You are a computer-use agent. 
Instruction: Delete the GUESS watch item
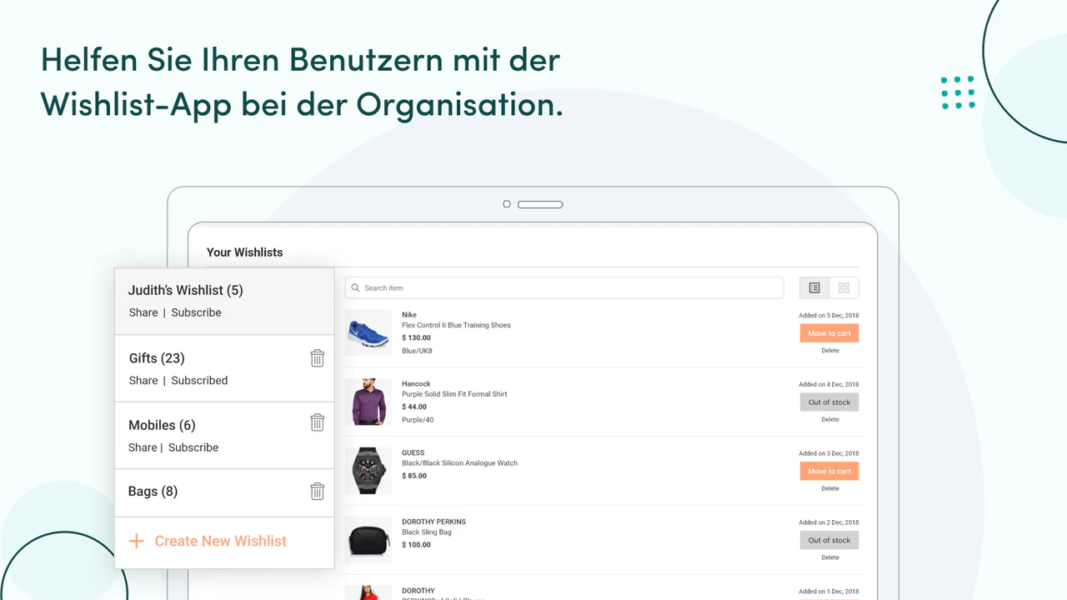(x=830, y=488)
